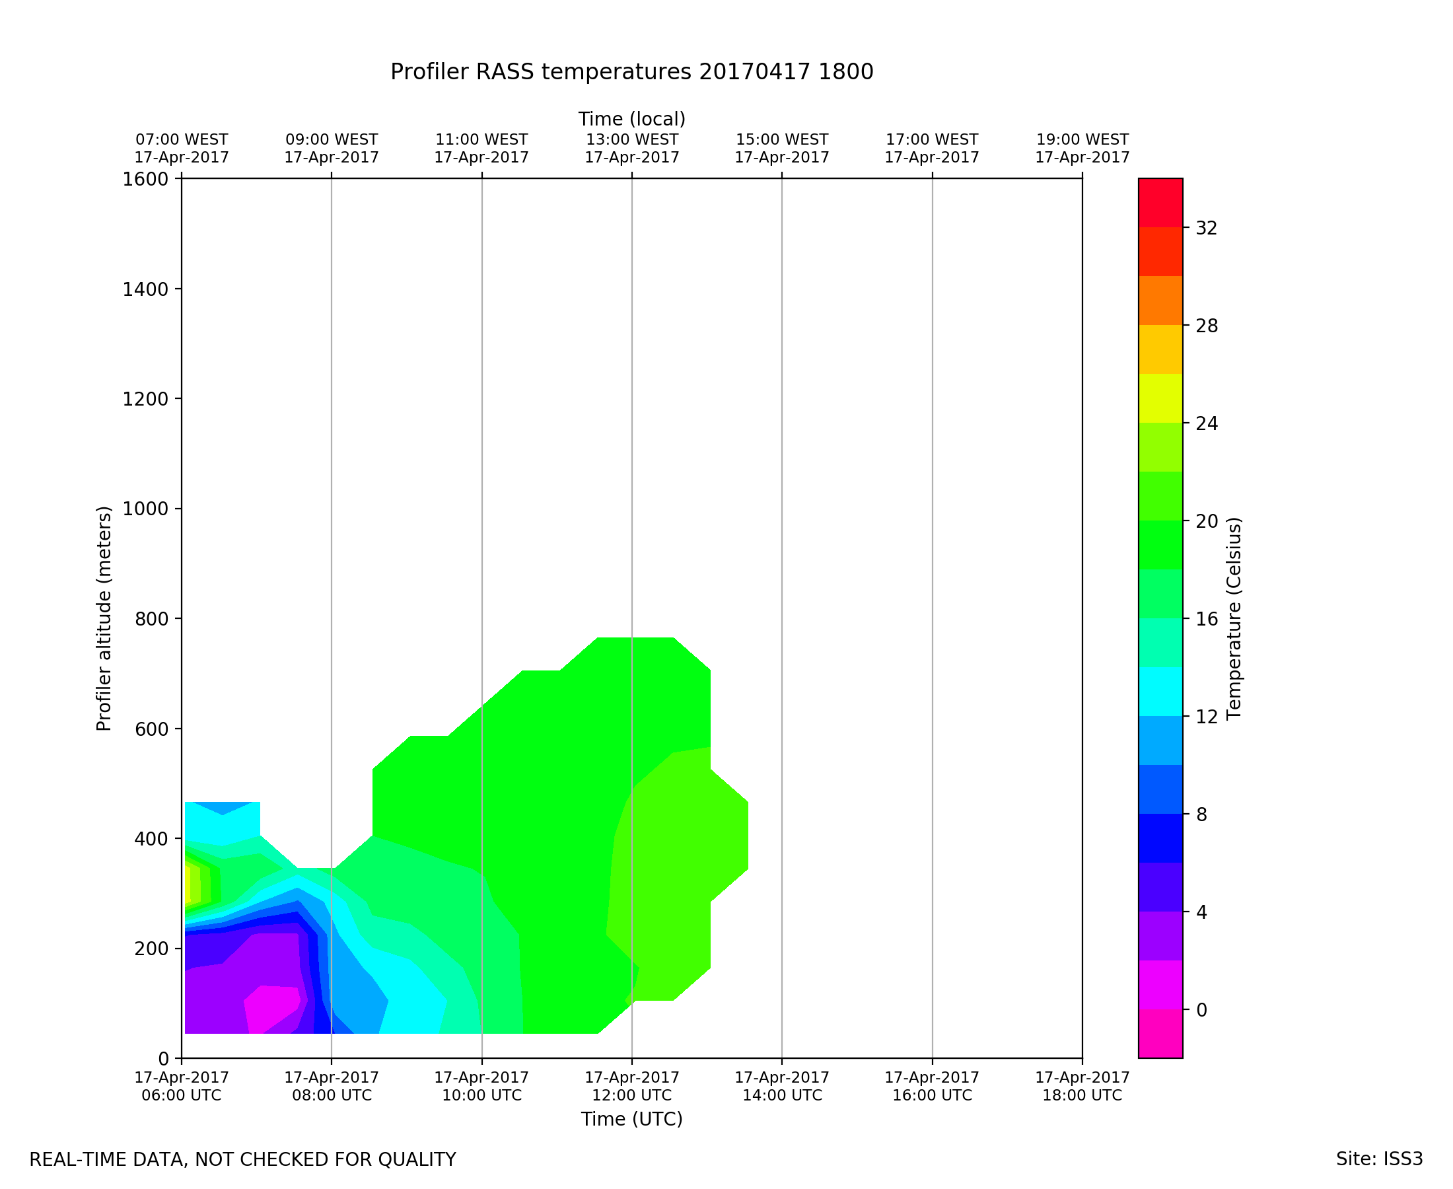This screenshot has width=1453, height=1189.
Task: Click the magenta colorbar segment at bottom
Action: 1160,1033
